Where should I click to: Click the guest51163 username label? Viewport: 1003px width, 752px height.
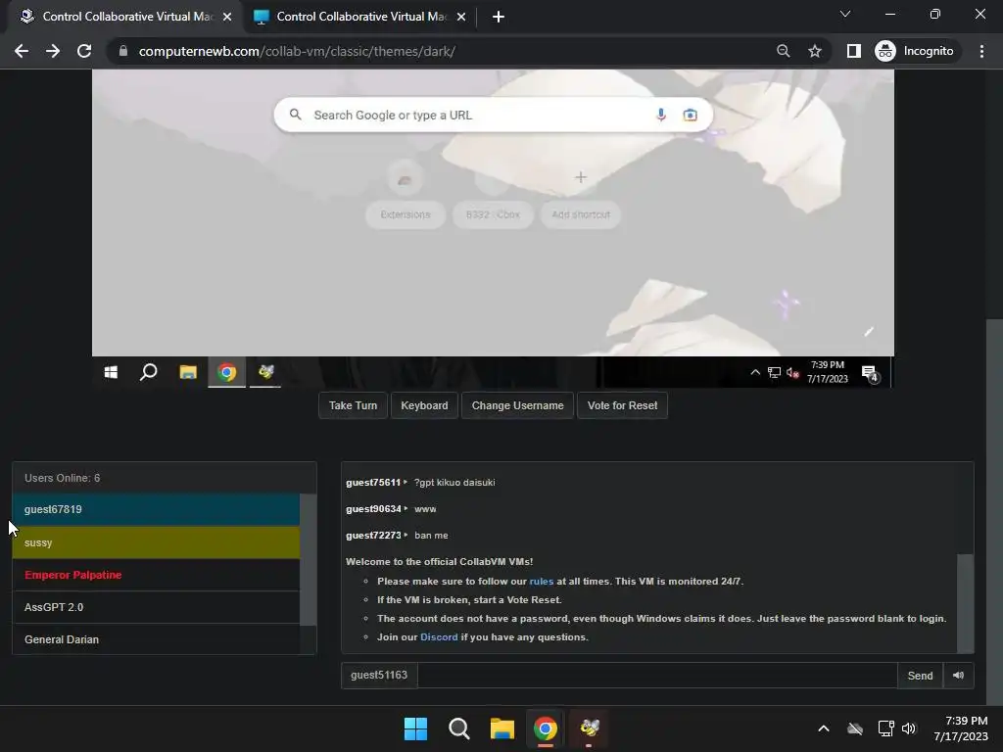coord(379,676)
